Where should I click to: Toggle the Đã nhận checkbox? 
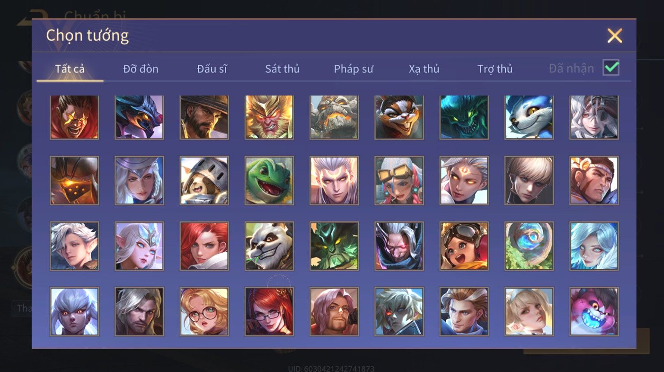click(611, 68)
